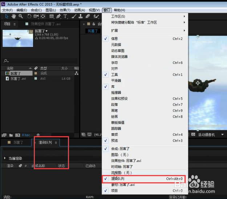227x199 pixels.
Task: Create a new folder in project panel
Action: (11, 135)
